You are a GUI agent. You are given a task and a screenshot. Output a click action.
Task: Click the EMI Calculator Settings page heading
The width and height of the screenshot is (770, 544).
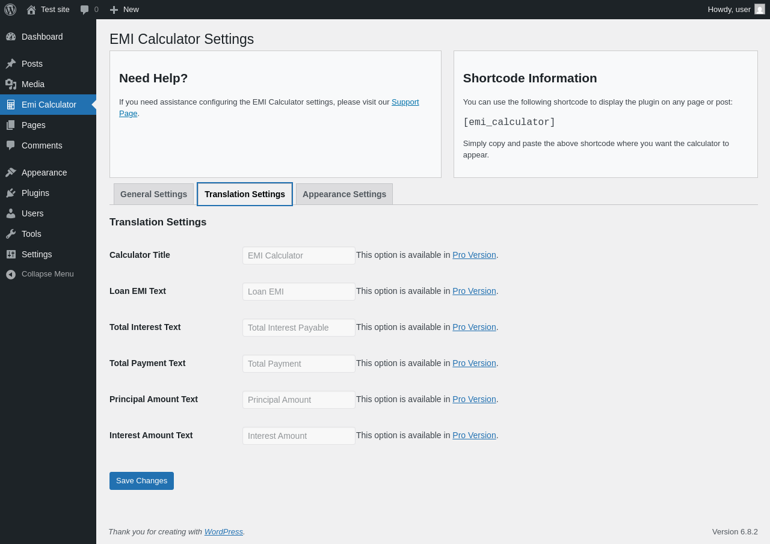182,39
